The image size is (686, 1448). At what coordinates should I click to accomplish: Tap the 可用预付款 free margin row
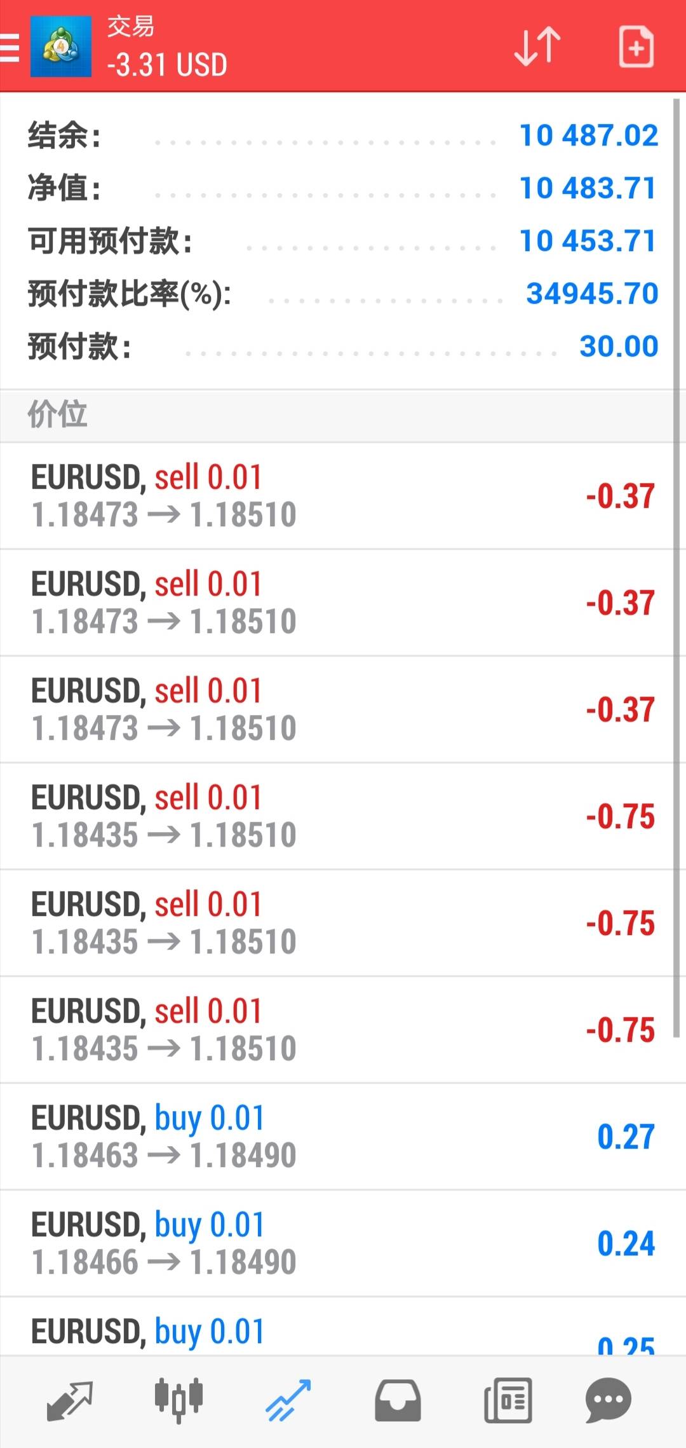pos(337,241)
